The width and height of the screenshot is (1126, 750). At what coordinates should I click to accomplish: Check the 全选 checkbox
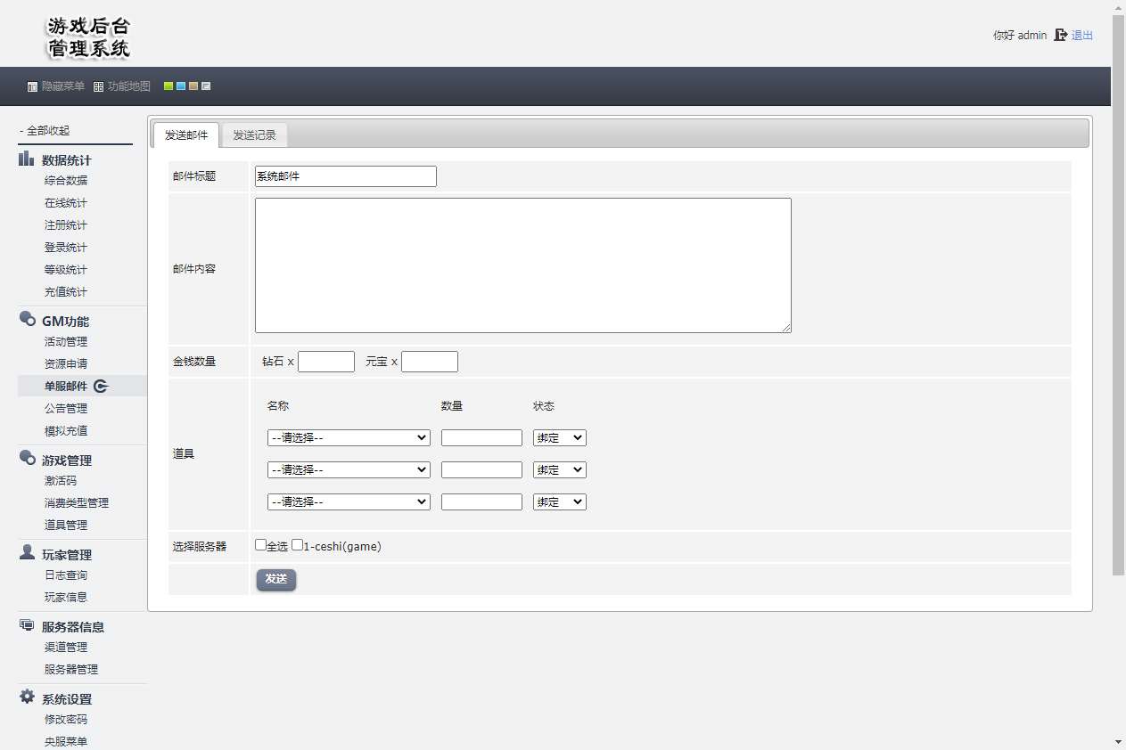point(260,545)
